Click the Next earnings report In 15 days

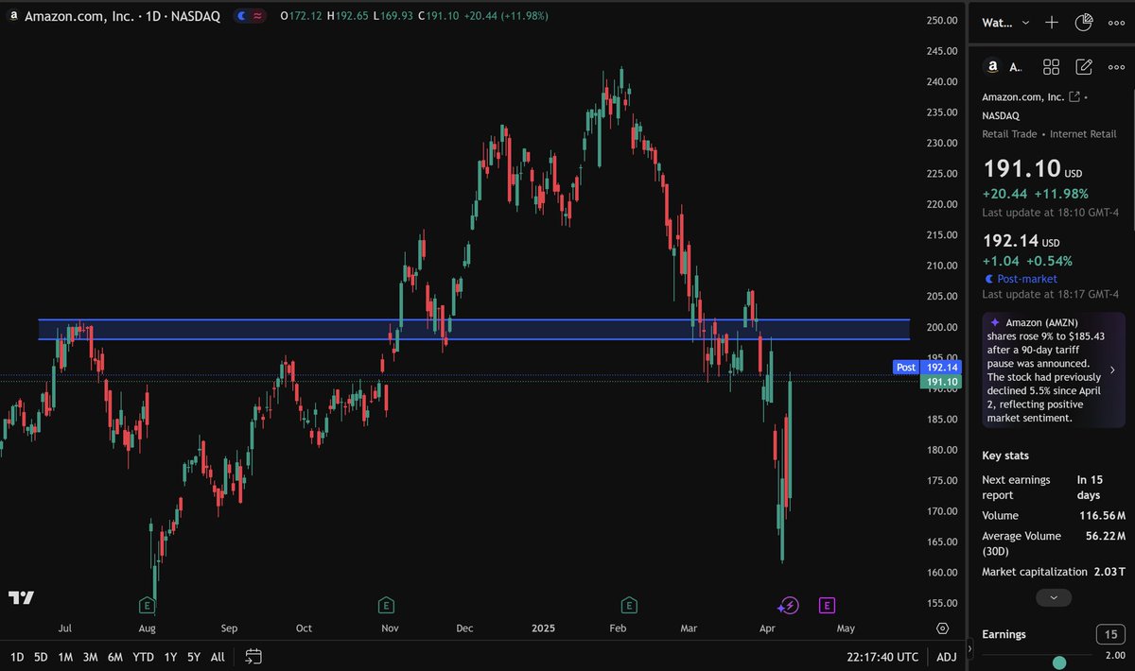tap(1054, 488)
